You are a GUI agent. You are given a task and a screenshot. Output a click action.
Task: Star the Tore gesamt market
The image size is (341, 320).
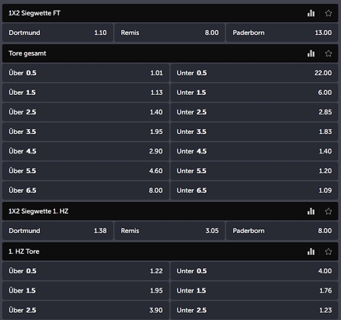[x=328, y=53]
